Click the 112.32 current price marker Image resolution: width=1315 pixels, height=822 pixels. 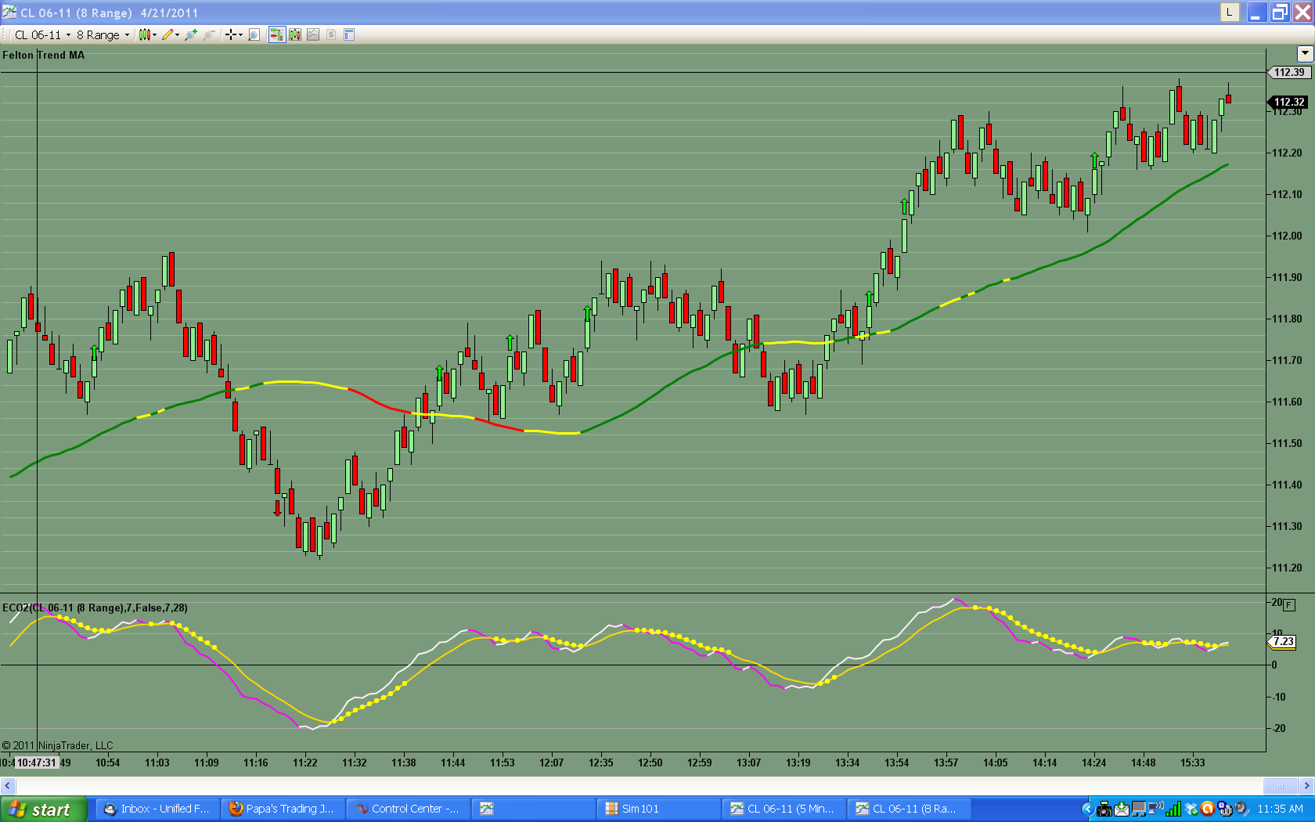coord(1288,102)
